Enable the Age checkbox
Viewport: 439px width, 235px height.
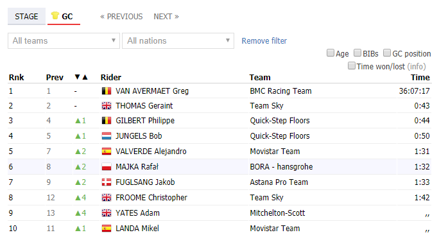(x=331, y=53)
